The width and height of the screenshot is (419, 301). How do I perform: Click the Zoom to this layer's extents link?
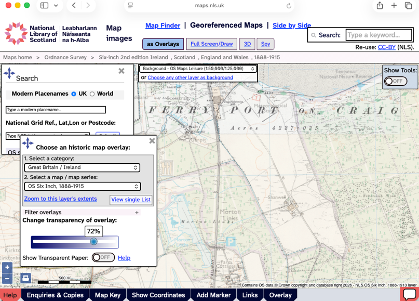tap(60, 199)
